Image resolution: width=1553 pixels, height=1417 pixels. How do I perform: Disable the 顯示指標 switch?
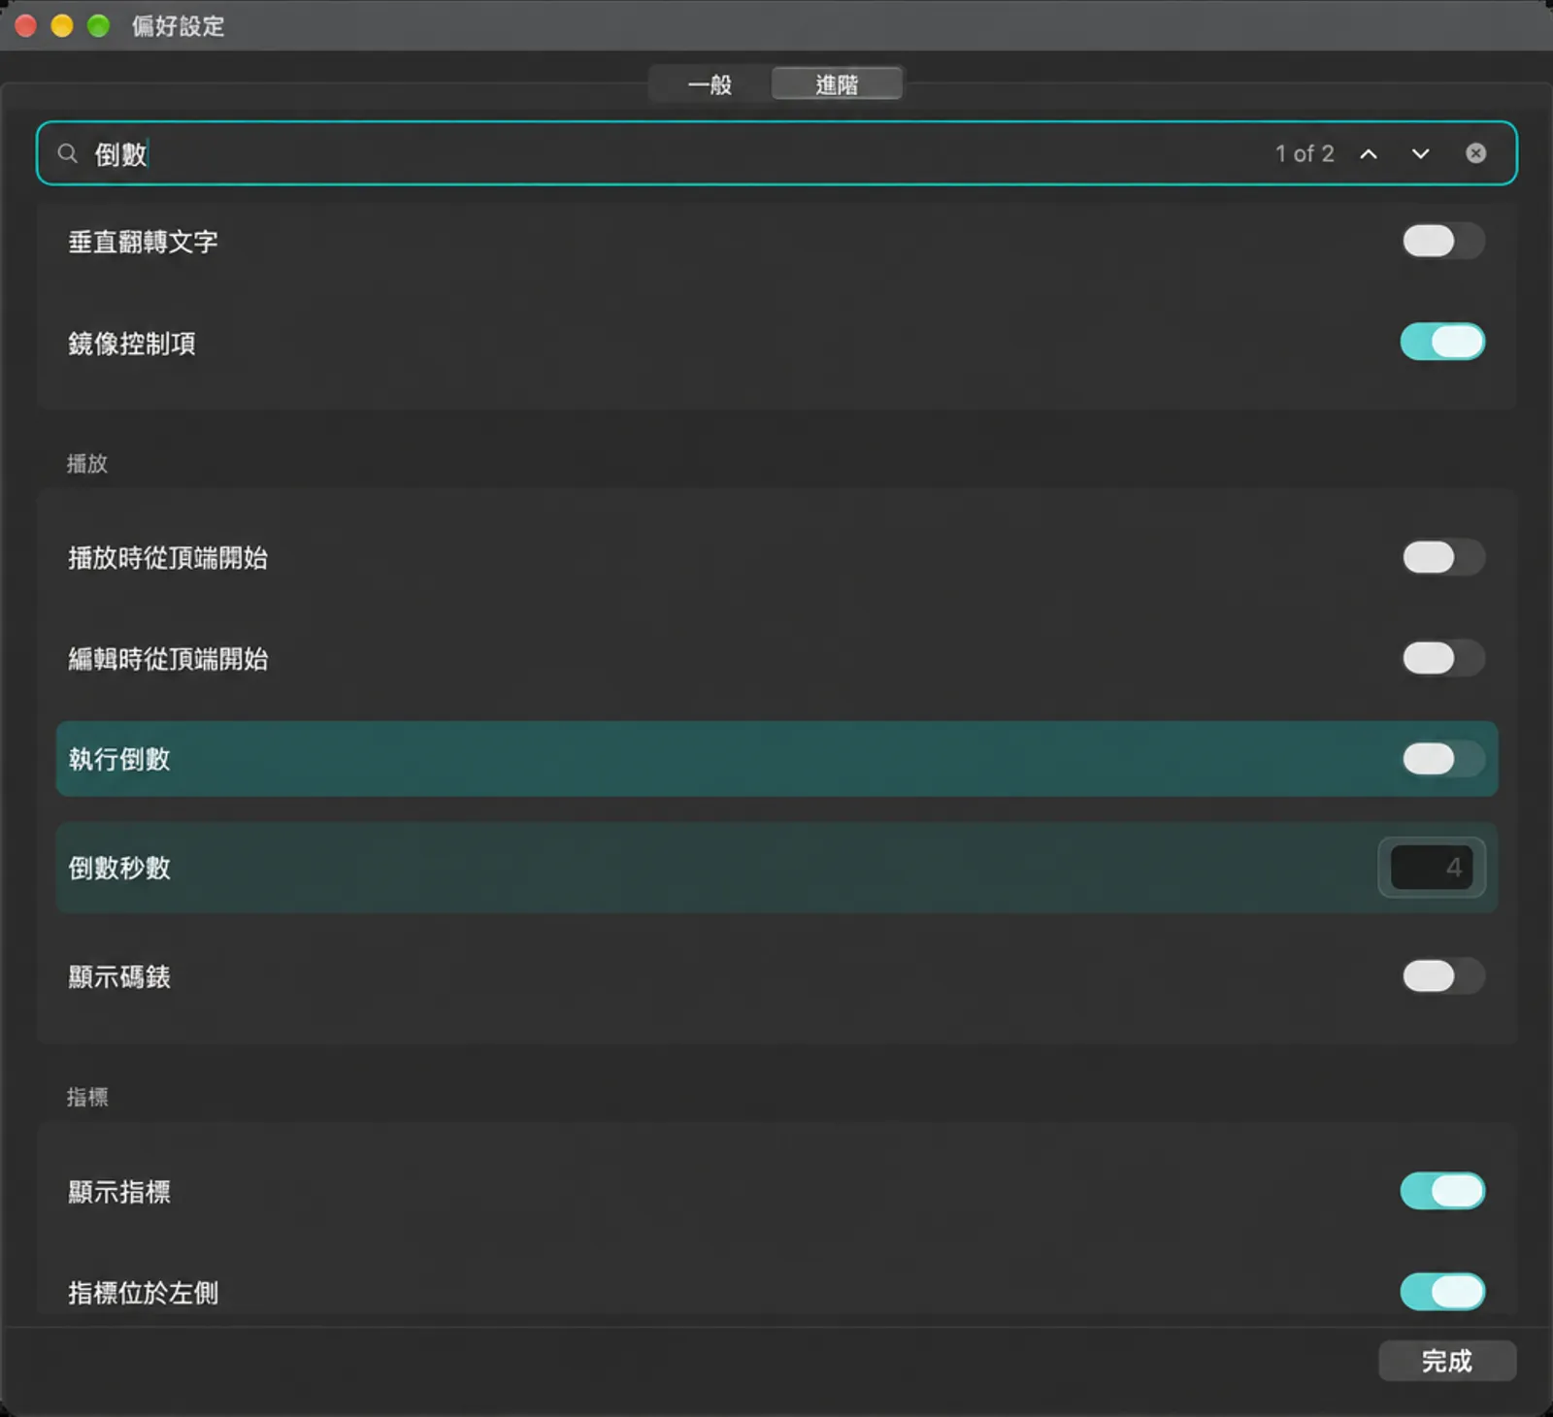coord(1442,1191)
